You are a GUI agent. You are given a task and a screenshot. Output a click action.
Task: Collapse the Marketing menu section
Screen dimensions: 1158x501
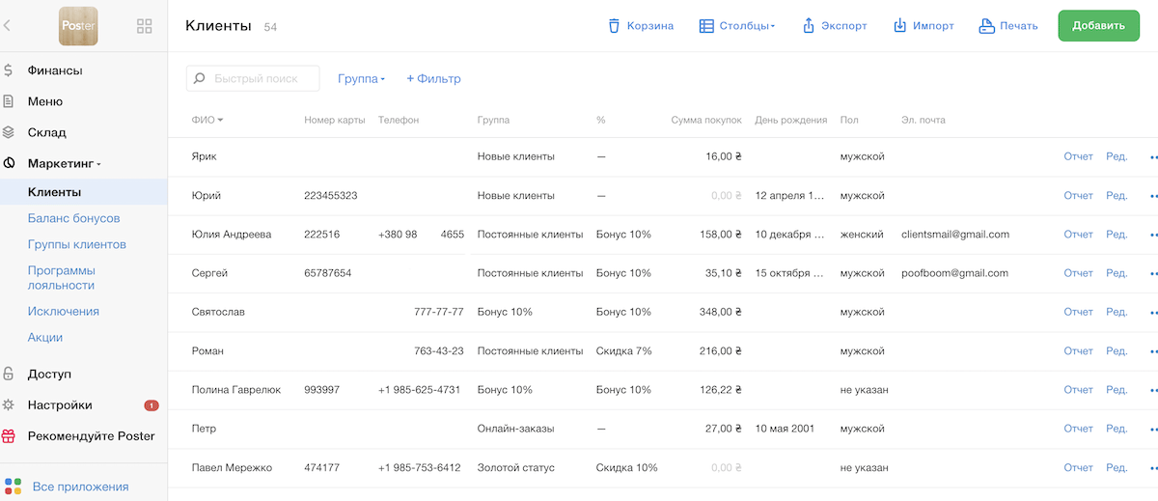[65, 164]
